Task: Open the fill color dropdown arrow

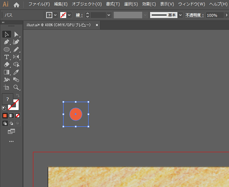Action: pos(56,15)
